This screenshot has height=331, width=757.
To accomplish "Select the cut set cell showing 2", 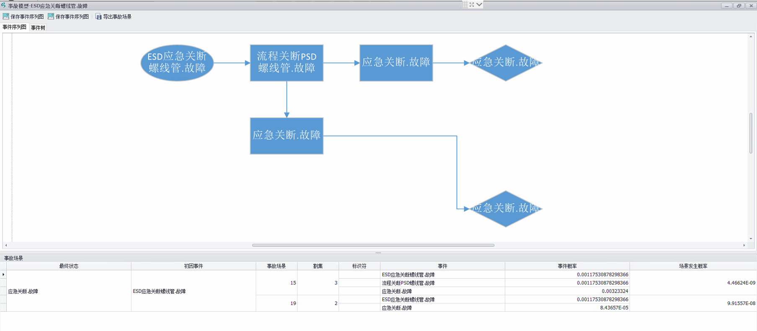I will (318, 303).
